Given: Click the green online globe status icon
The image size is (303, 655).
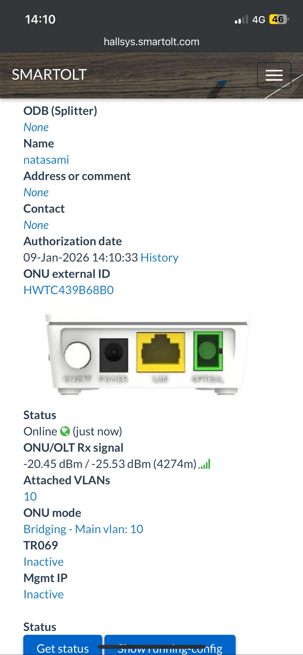Looking at the screenshot, I should [x=65, y=431].
